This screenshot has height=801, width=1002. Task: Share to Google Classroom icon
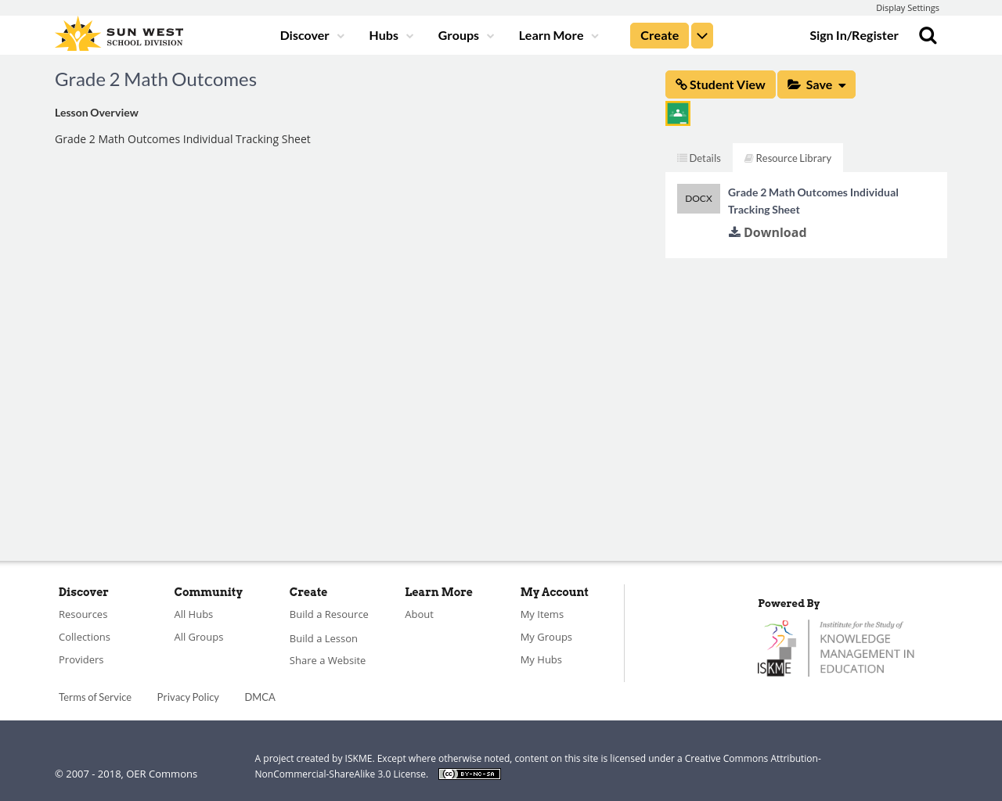coord(678,113)
